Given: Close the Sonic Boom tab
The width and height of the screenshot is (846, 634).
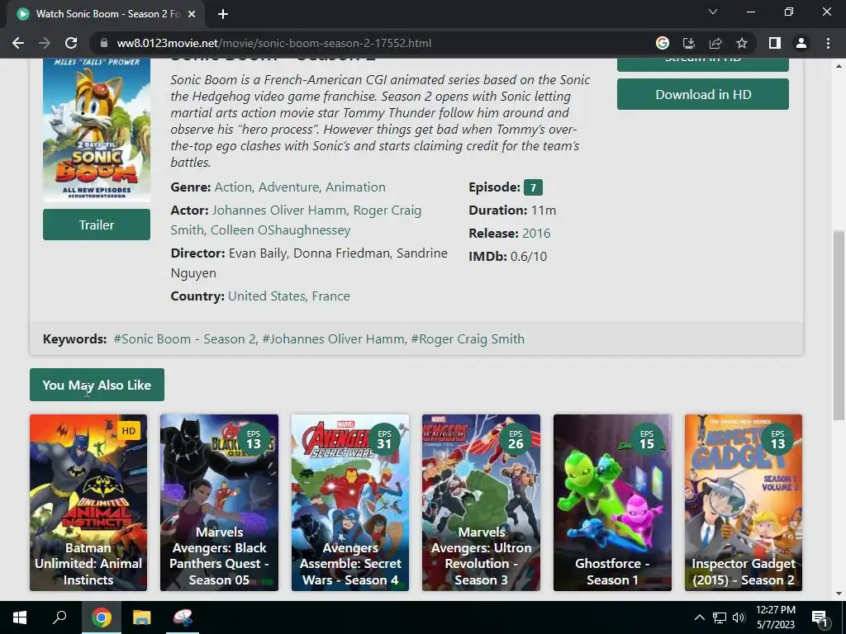Looking at the screenshot, I should [x=191, y=14].
